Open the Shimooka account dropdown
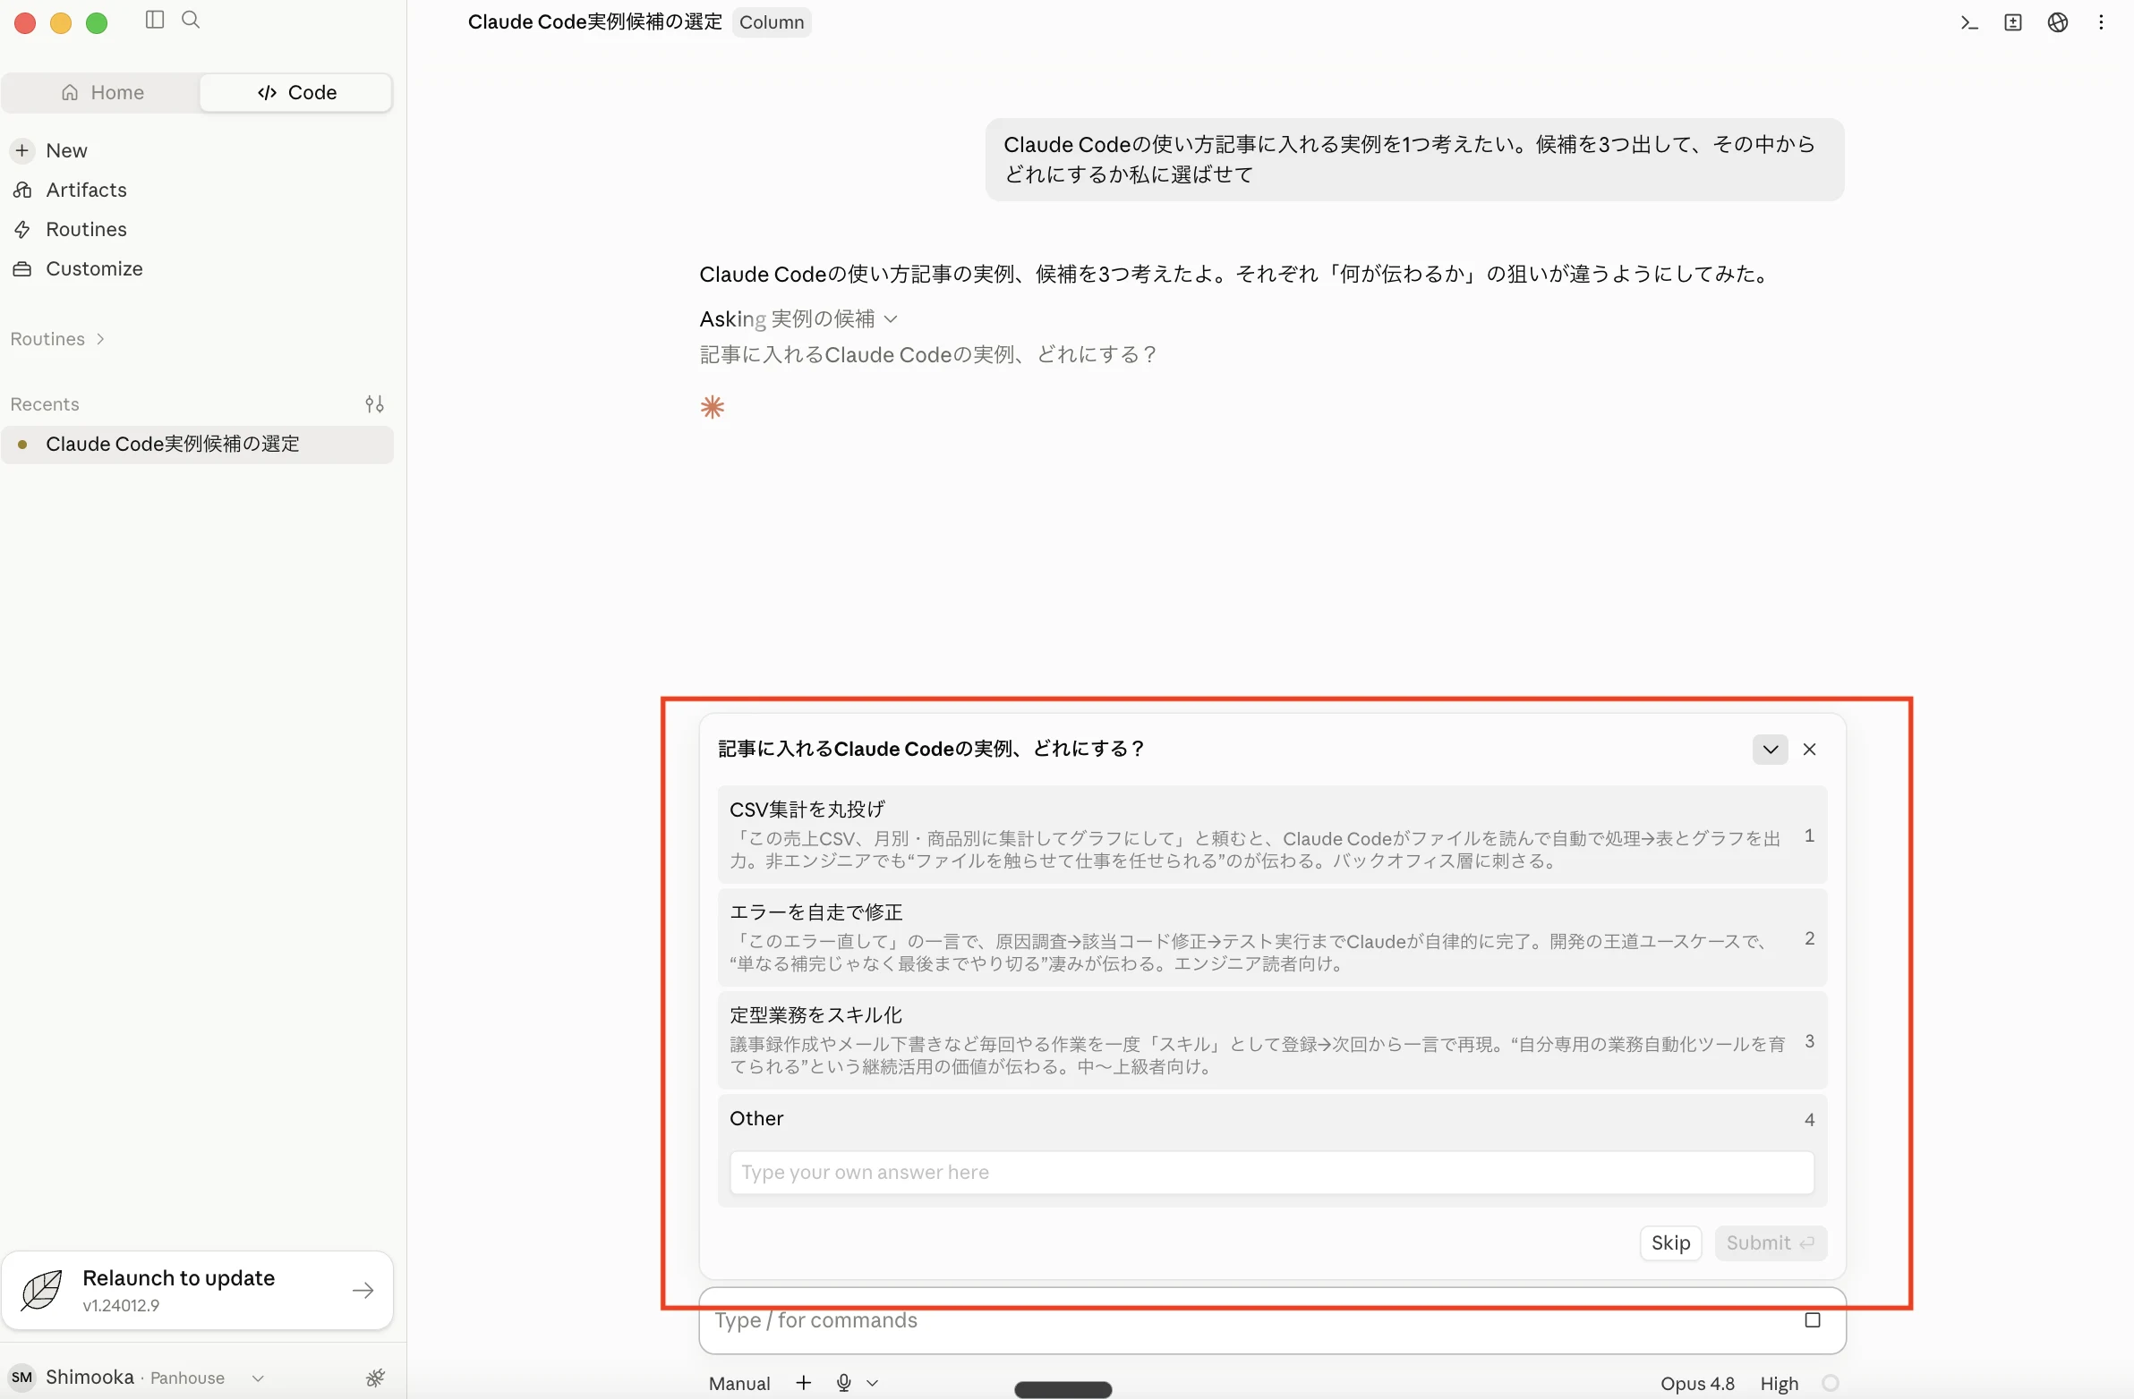The height and width of the screenshot is (1399, 2134). click(x=257, y=1378)
